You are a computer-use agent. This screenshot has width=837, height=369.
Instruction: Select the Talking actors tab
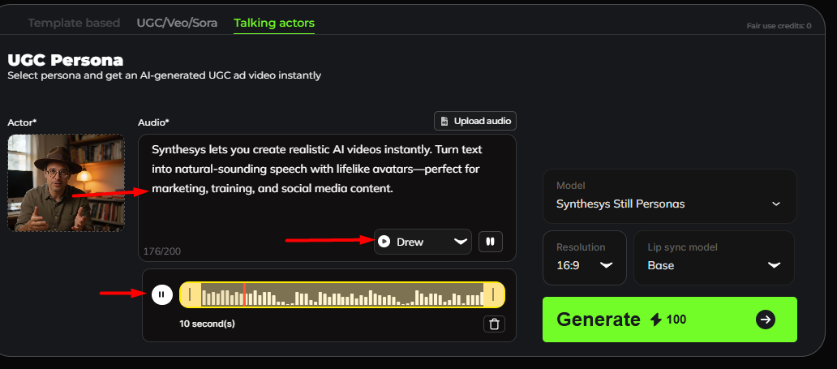[x=274, y=23]
